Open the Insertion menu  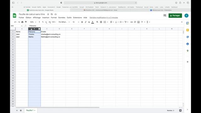pos(46,18)
